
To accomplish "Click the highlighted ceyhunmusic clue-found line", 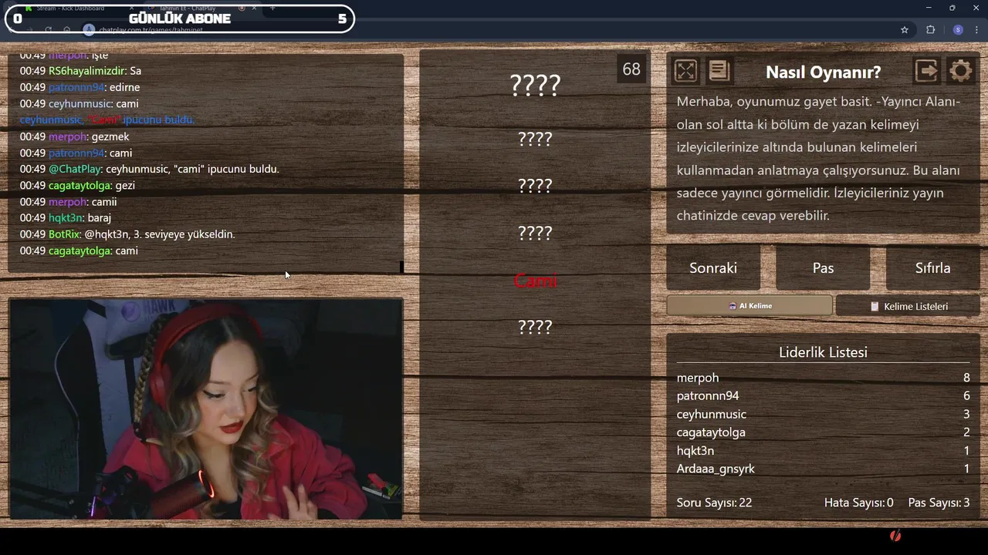I will pos(107,119).
